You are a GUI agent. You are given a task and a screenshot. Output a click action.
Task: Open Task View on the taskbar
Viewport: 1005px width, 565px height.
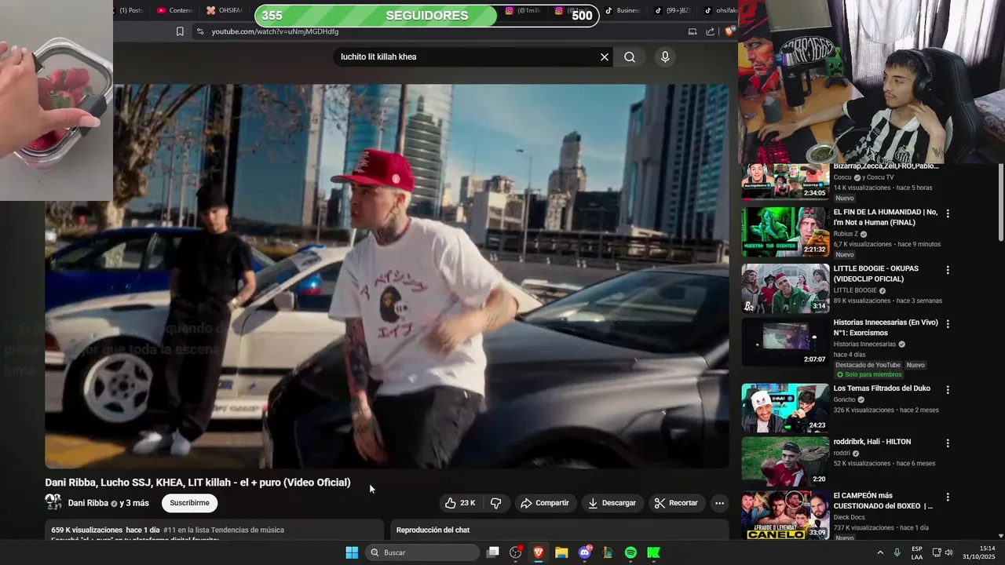tap(493, 552)
